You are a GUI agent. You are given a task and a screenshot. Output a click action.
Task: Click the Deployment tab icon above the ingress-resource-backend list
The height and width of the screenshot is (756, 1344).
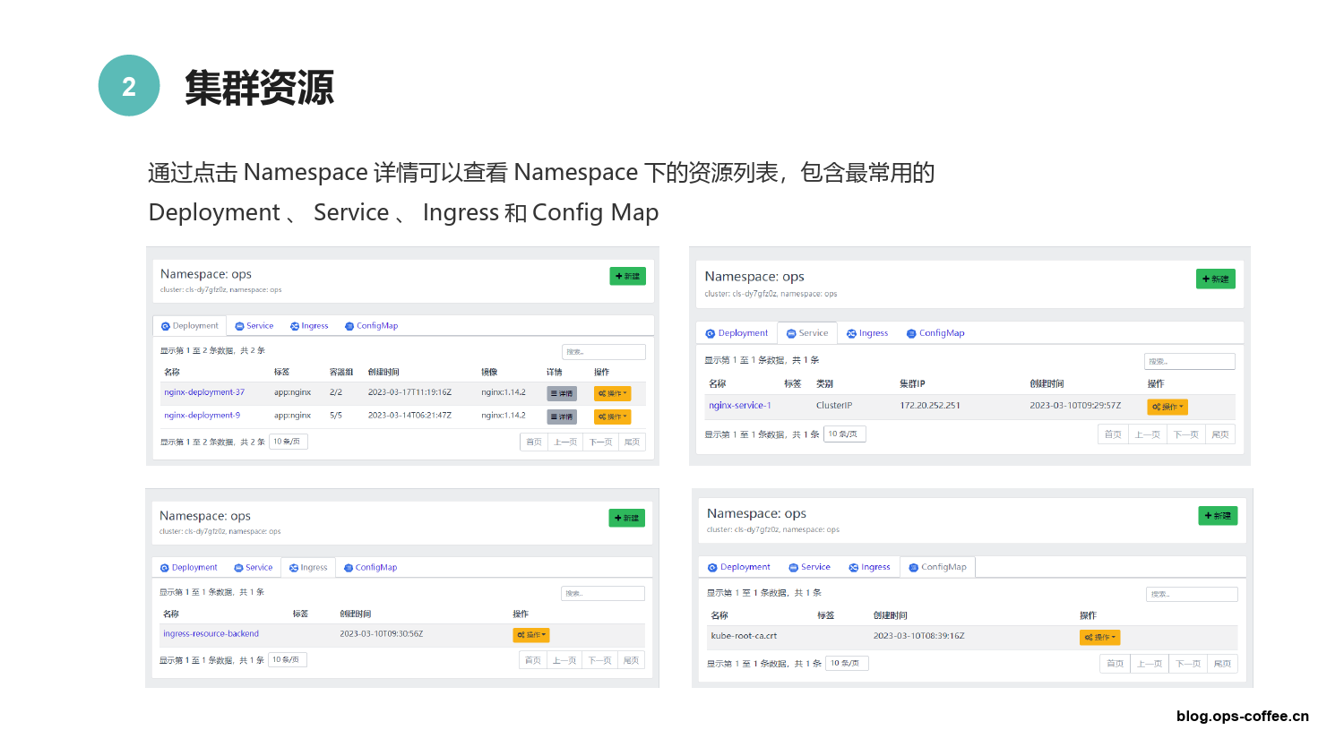(165, 568)
